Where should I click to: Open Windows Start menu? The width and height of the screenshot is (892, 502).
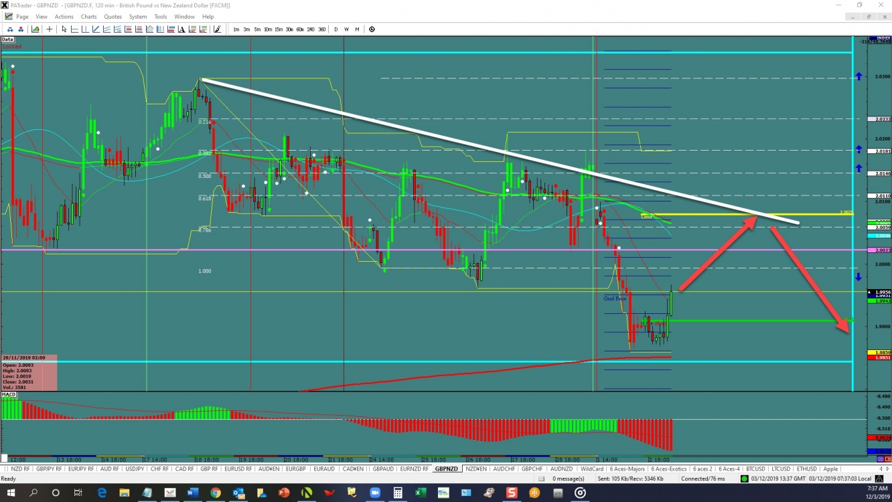tap(11, 493)
